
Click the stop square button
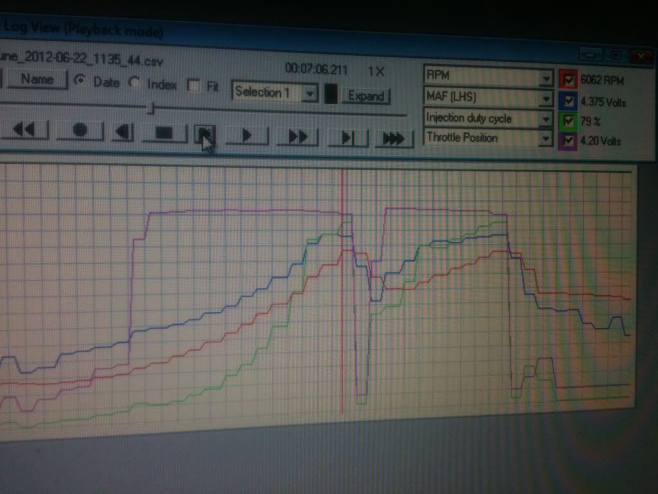point(164,133)
